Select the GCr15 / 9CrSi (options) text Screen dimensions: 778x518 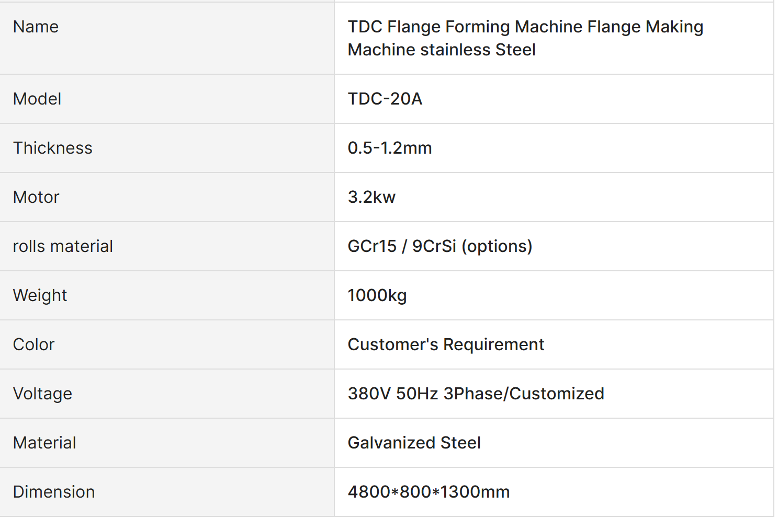click(440, 246)
